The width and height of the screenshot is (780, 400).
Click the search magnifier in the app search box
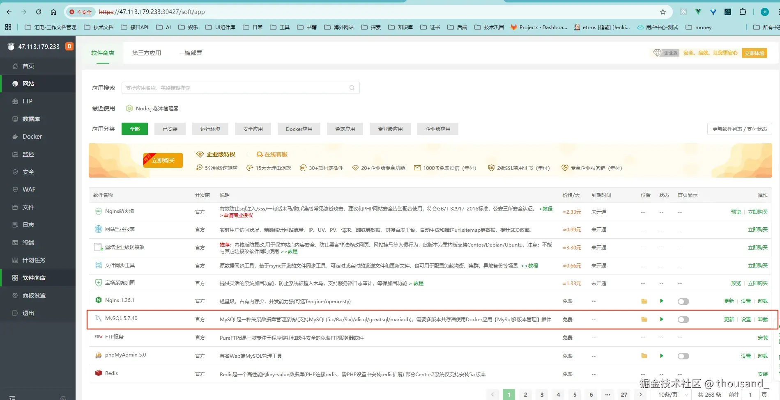coord(352,87)
